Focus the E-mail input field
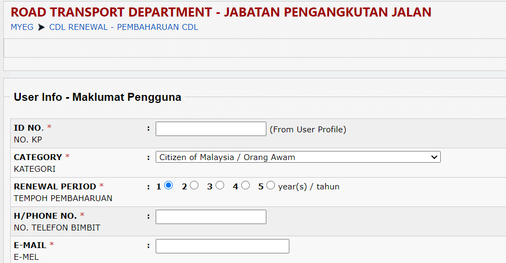 pyautogui.click(x=222, y=246)
